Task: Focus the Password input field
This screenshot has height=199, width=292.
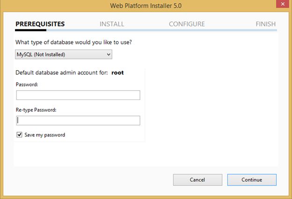Action: tap(78, 95)
